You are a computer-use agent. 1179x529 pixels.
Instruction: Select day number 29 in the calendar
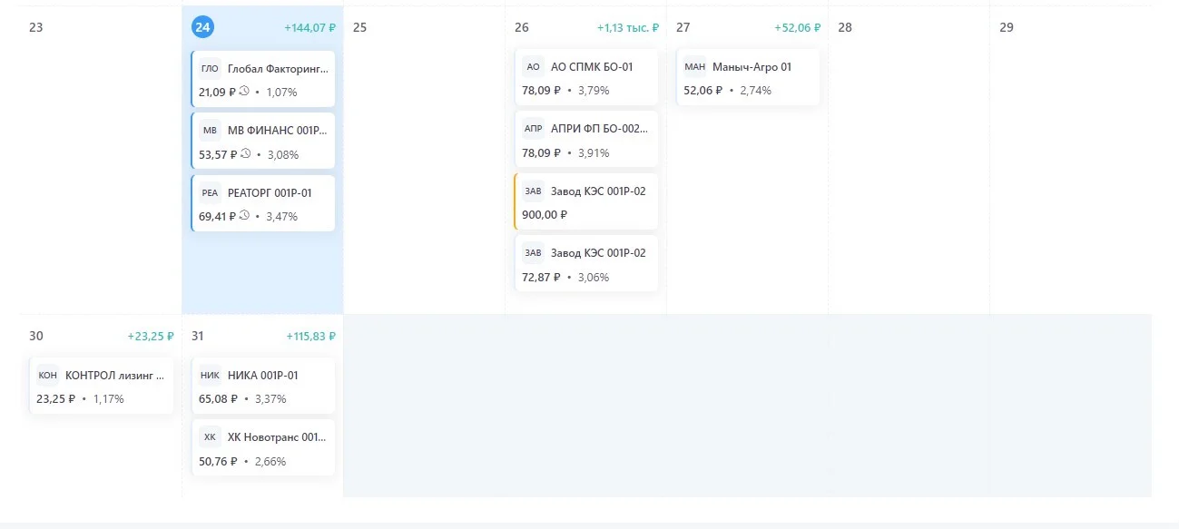click(1007, 27)
